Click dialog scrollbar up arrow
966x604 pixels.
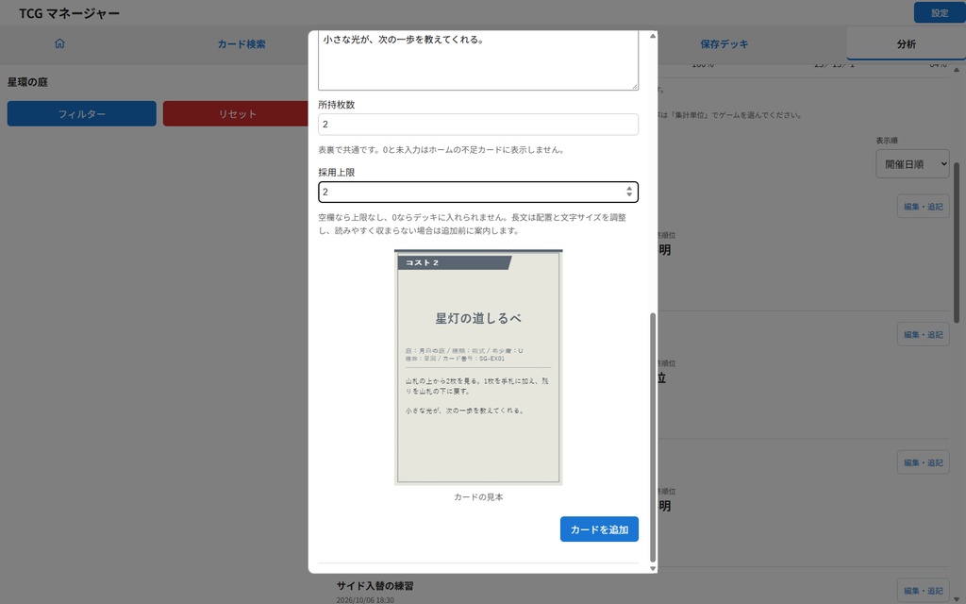653,36
